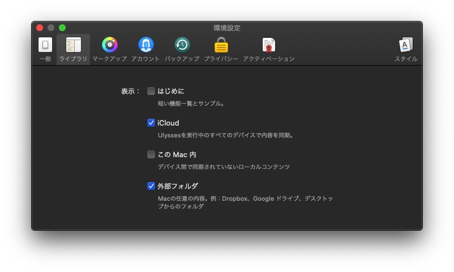Uncheck the 外部フォルダ checkbox
Viewport: 454px width, 272px height.
[151, 186]
